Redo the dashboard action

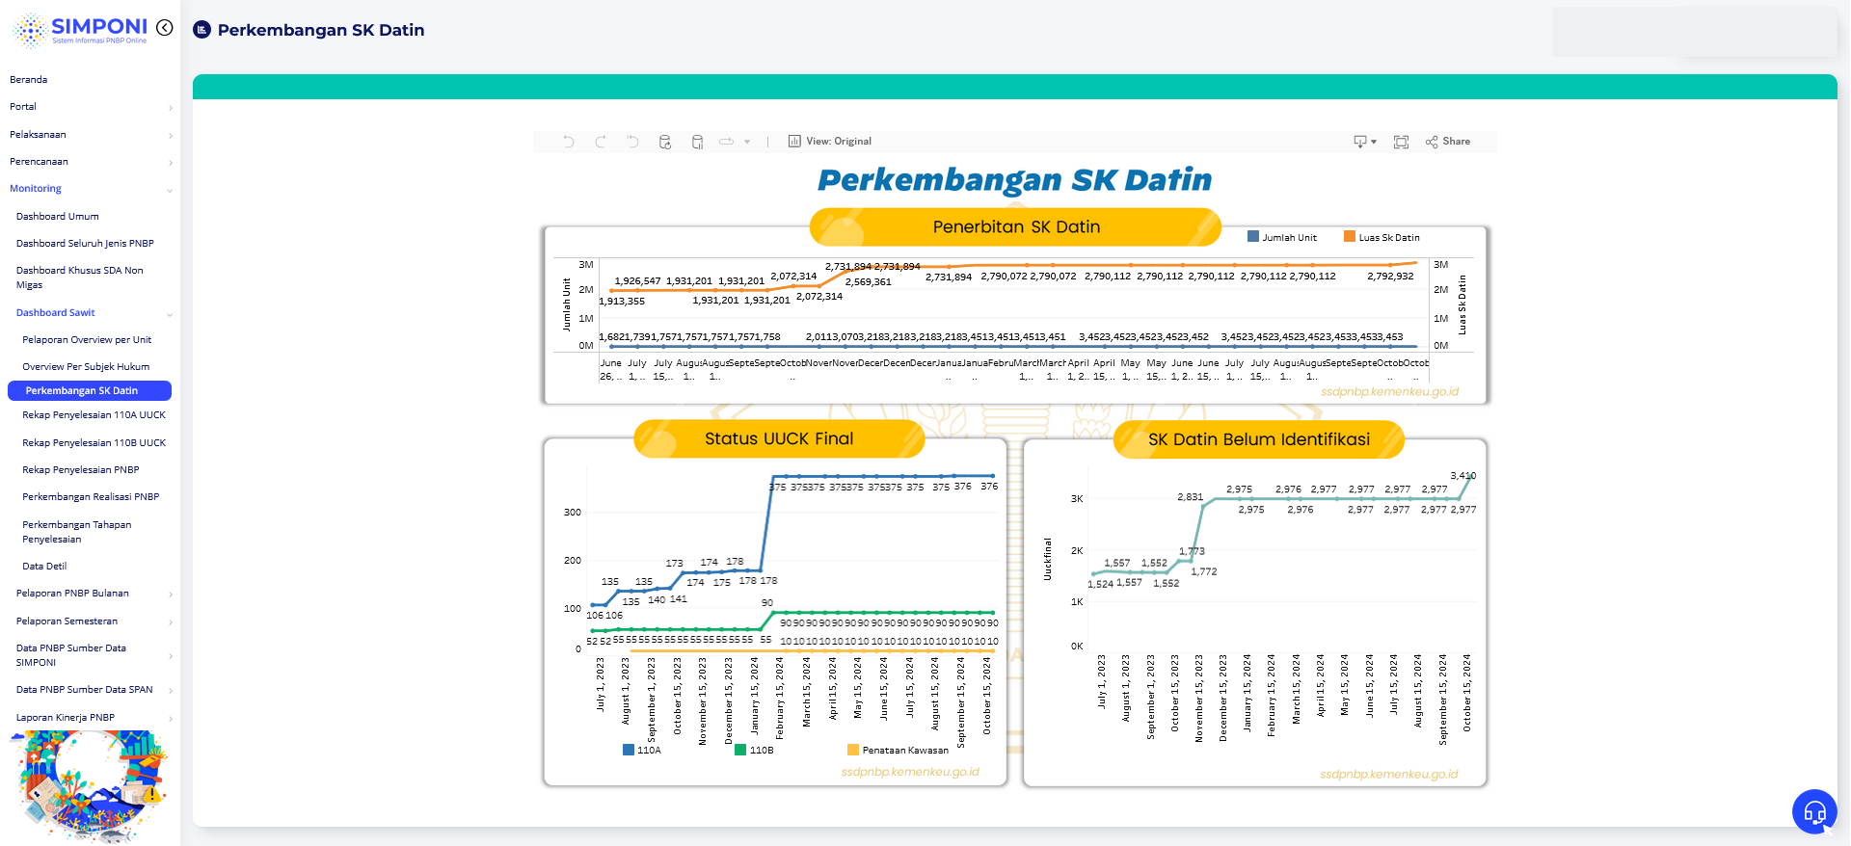pos(601,142)
